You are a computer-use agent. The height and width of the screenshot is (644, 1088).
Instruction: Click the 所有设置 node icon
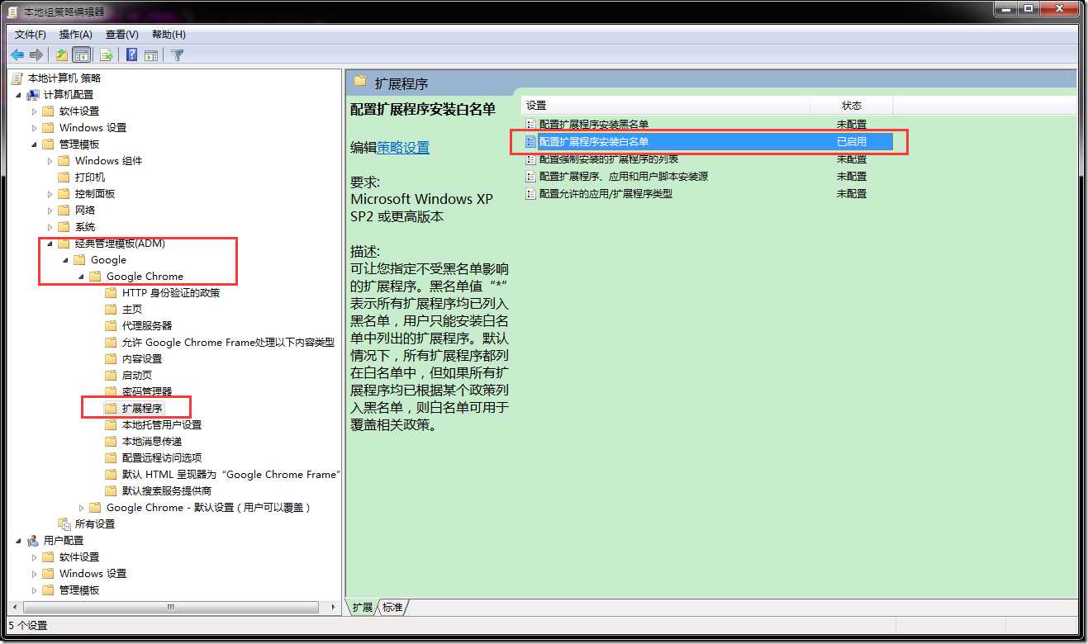pos(64,524)
